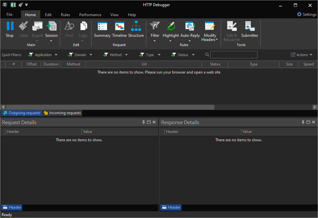
Task: Open the Highlight dropdown arrow
Action: pos(170,41)
